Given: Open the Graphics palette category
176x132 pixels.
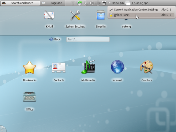Looking at the screenshot, I should [x=147, y=67].
